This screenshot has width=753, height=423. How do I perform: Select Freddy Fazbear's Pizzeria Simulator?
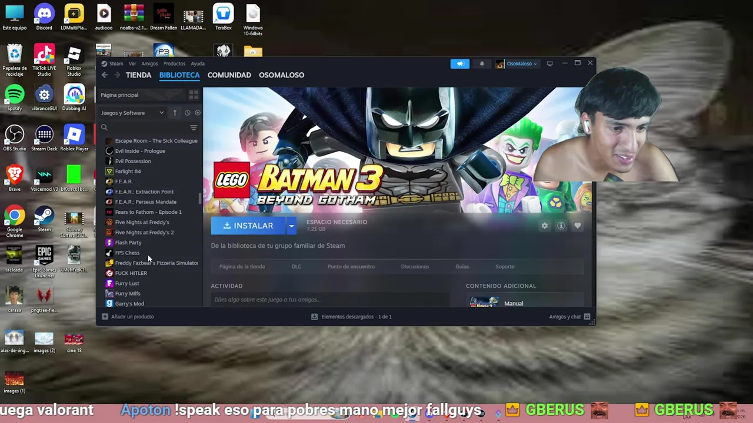[x=151, y=263]
